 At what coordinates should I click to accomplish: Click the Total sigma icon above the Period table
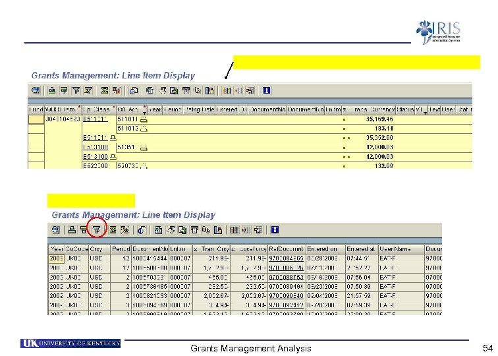[113, 230]
